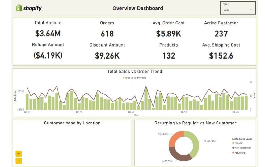Click the zoom-in button on the map
265x167 pixels.
tap(18, 153)
